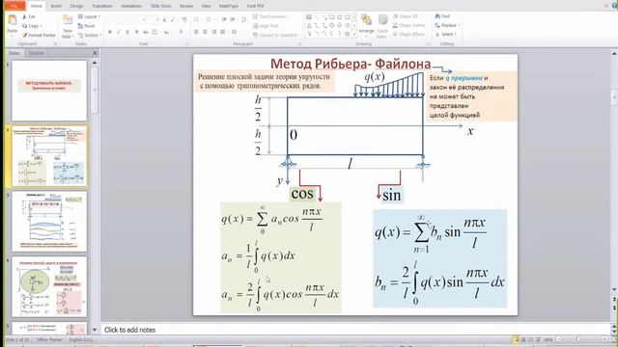The image size is (618, 347).
Task: Click the Increase Font Size icon
Action: point(164,19)
